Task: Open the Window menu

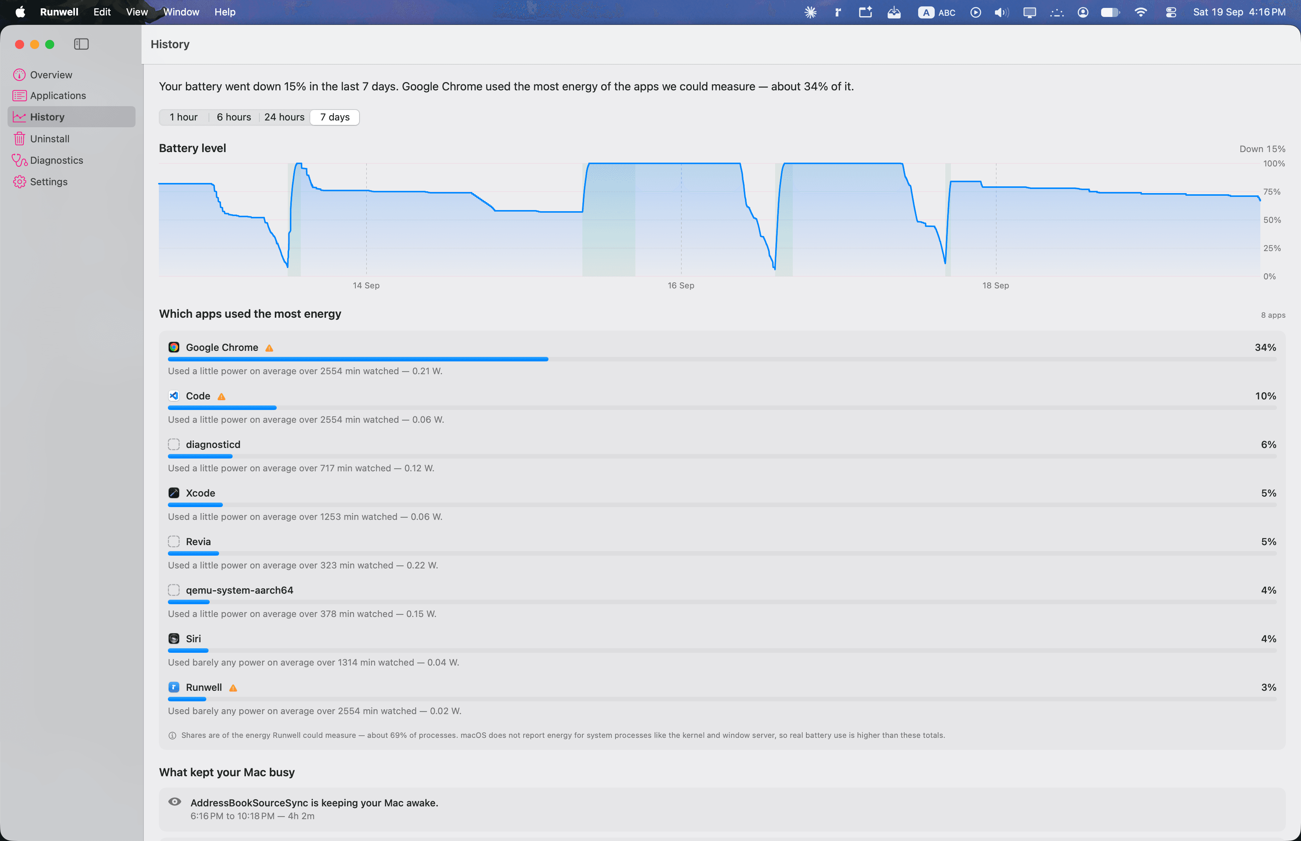Action: click(181, 12)
